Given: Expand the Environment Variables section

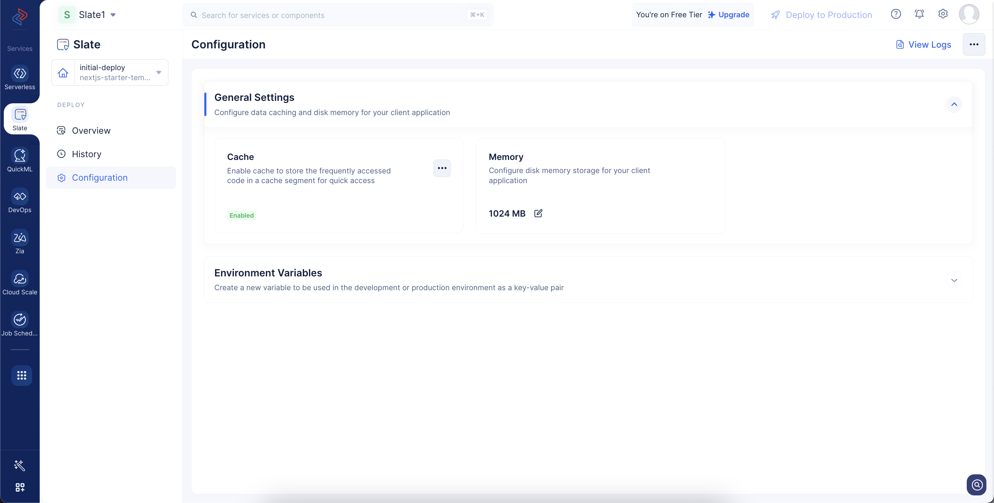Looking at the screenshot, I should point(954,280).
